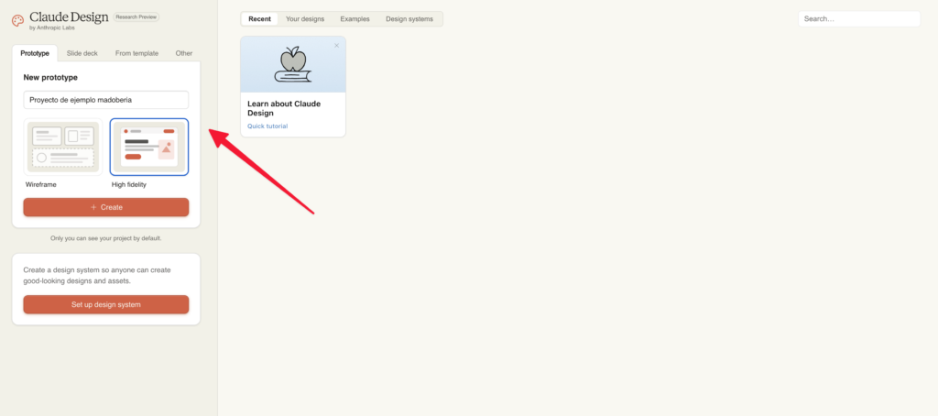Switch to the Prototype tab
The height and width of the screenshot is (416, 938).
coord(35,53)
